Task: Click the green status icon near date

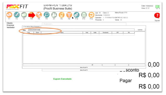Action: tap(157, 7)
